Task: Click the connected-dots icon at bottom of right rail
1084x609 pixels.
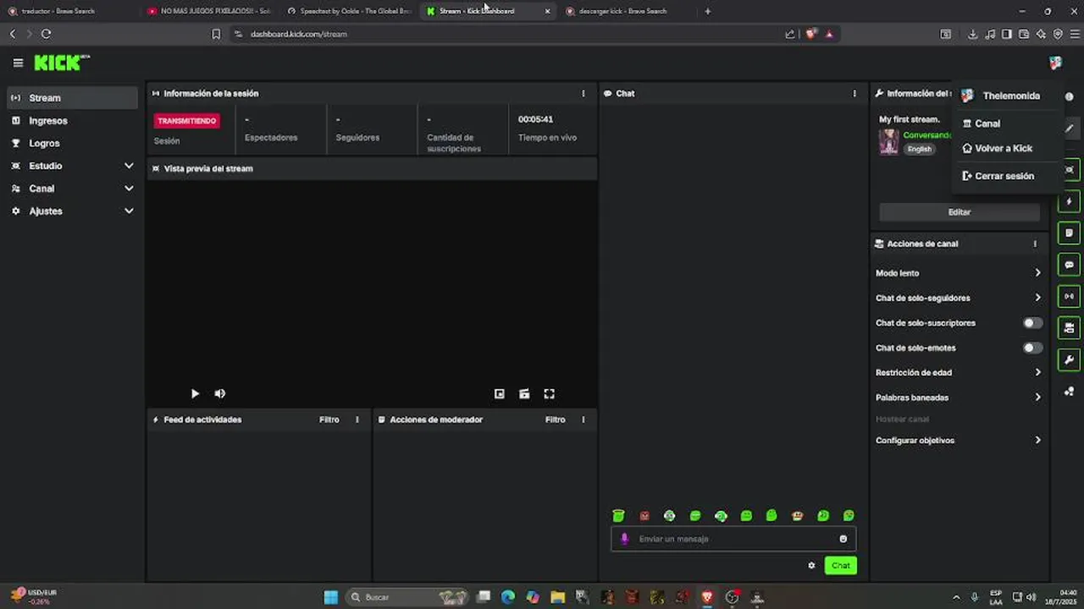Action: pyautogui.click(x=1069, y=391)
